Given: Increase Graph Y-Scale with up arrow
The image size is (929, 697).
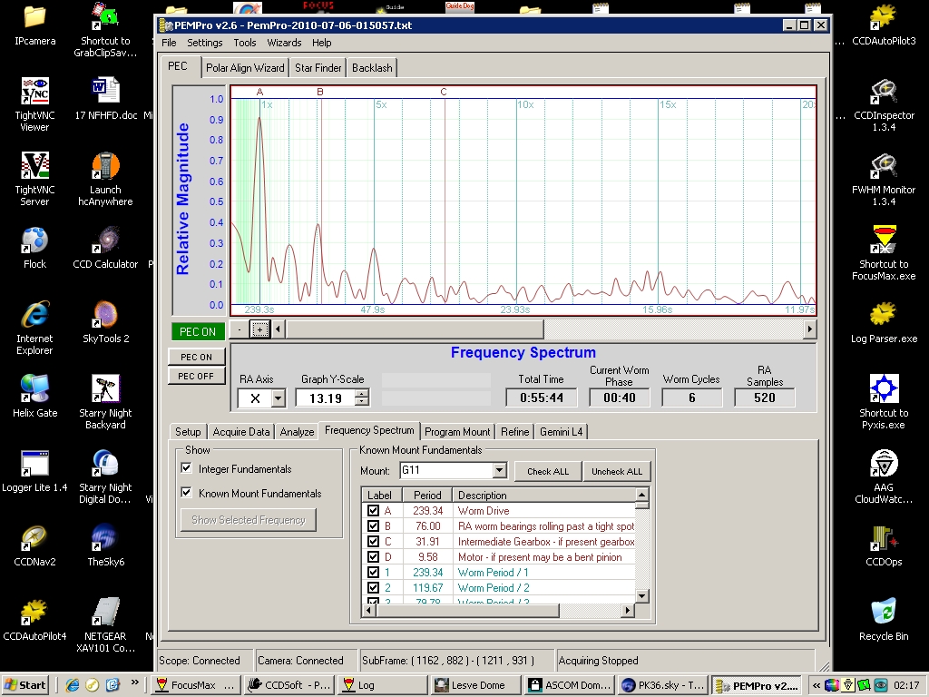Looking at the screenshot, I should point(361,394).
